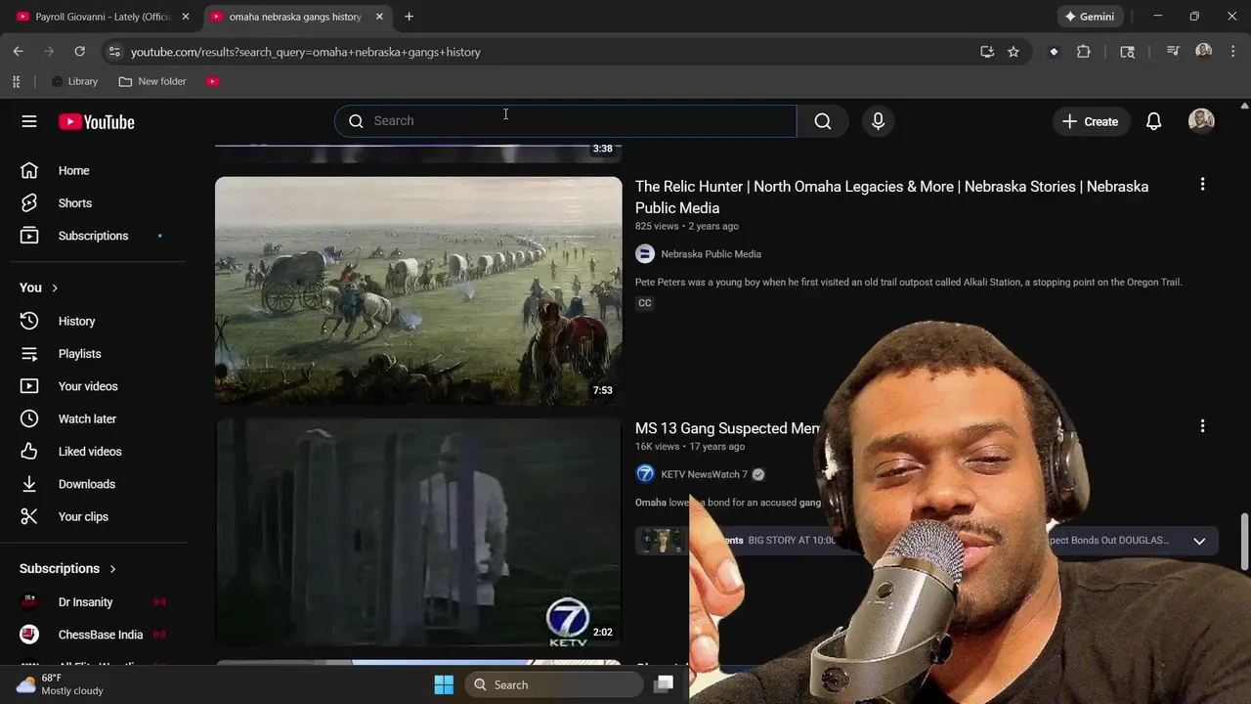Start voice search with microphone icon
The image size is (1251, 704).
(x=878, y=121)
